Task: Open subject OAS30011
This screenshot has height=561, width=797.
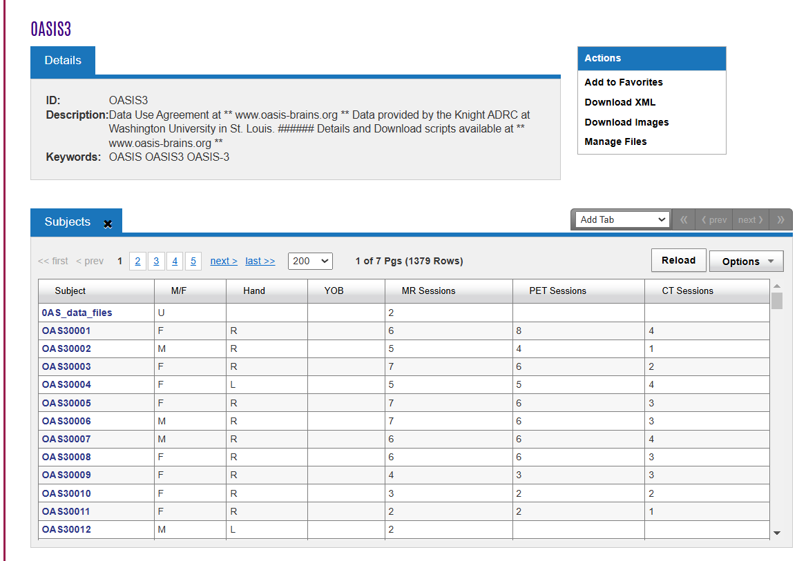Action: (66, 511)
